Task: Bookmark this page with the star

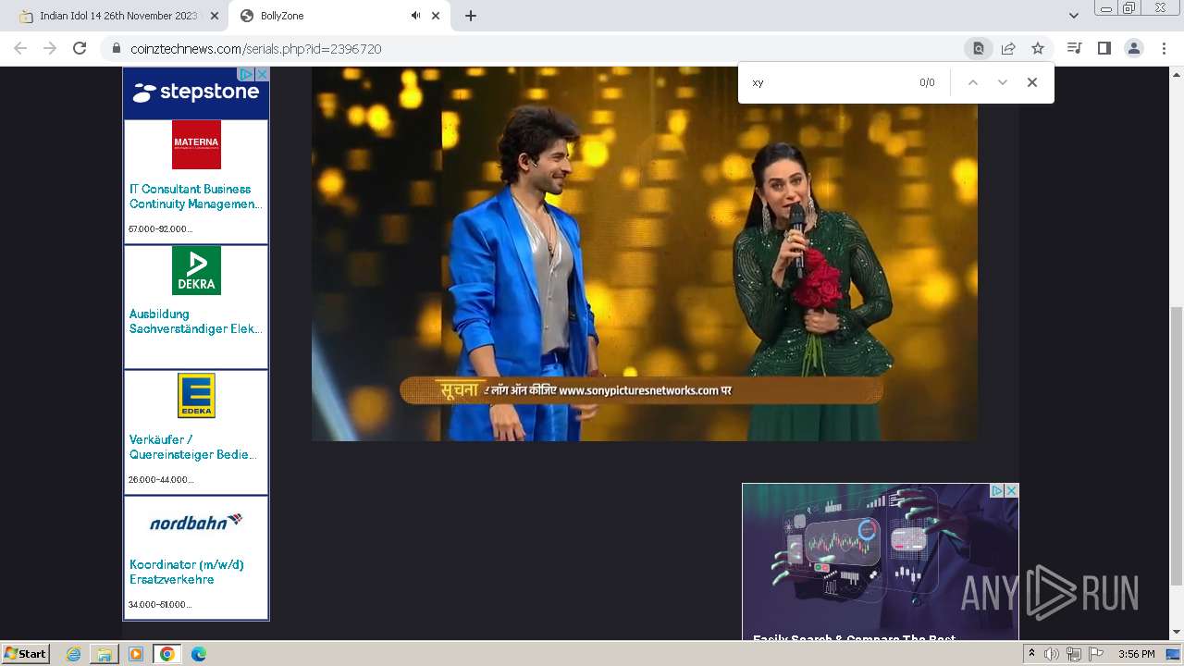Action: 1038,48
